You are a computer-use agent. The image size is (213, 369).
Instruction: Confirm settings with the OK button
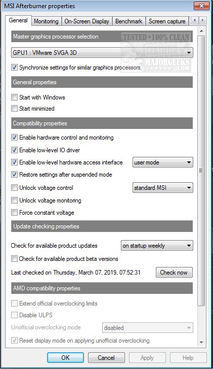65,358
